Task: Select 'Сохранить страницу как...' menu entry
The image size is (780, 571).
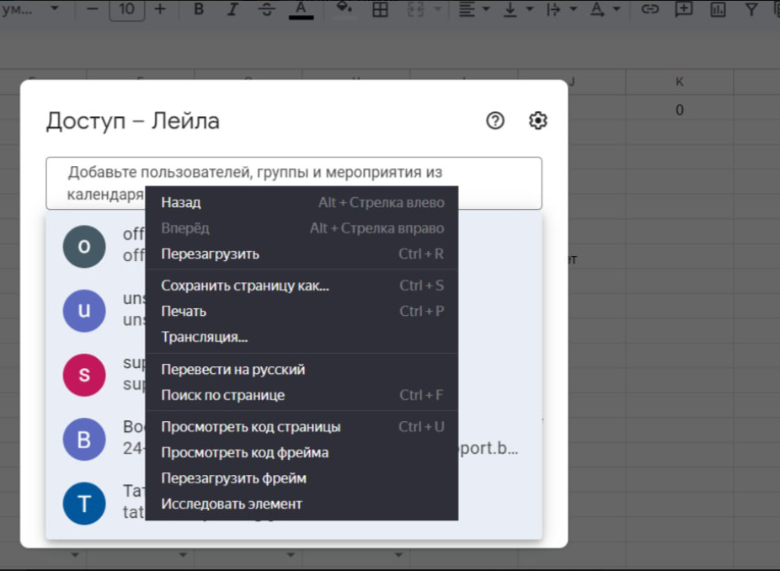Action: 302,285
